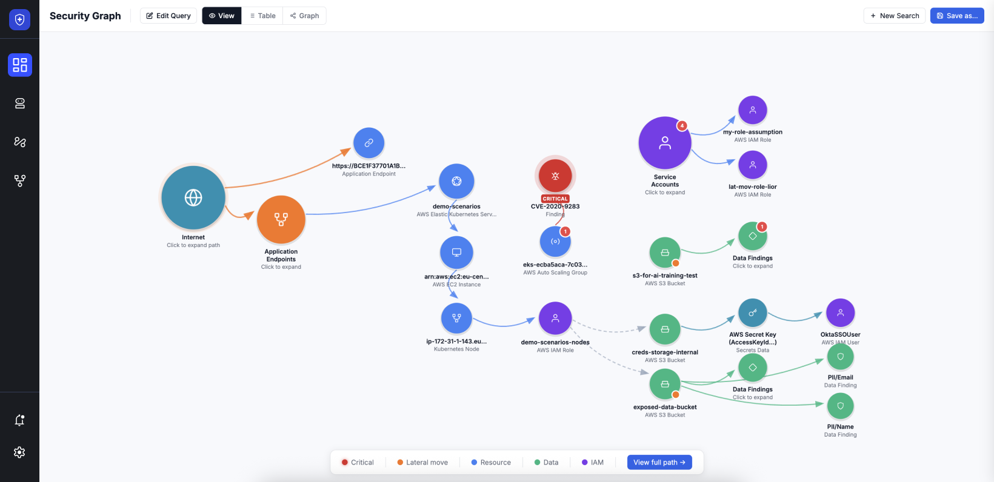The height and width of the screenshot is (482, 994).
Task: Expand Data Findings node near s3-for-ai-training-test
Action: click(753, 236)
